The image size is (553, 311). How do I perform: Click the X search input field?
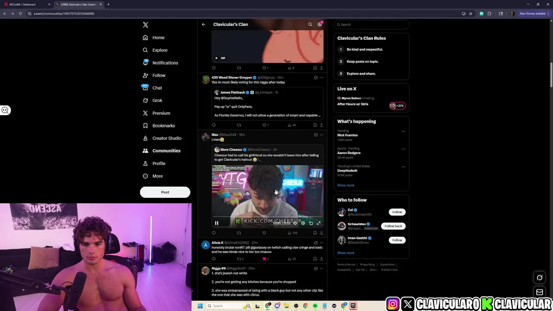371,25
